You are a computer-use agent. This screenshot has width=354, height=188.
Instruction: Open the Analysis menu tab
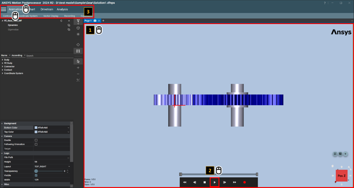coord(62,9)
